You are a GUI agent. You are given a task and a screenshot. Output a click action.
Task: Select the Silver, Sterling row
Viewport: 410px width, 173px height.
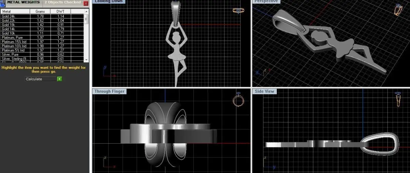click(x=42, y=59)
